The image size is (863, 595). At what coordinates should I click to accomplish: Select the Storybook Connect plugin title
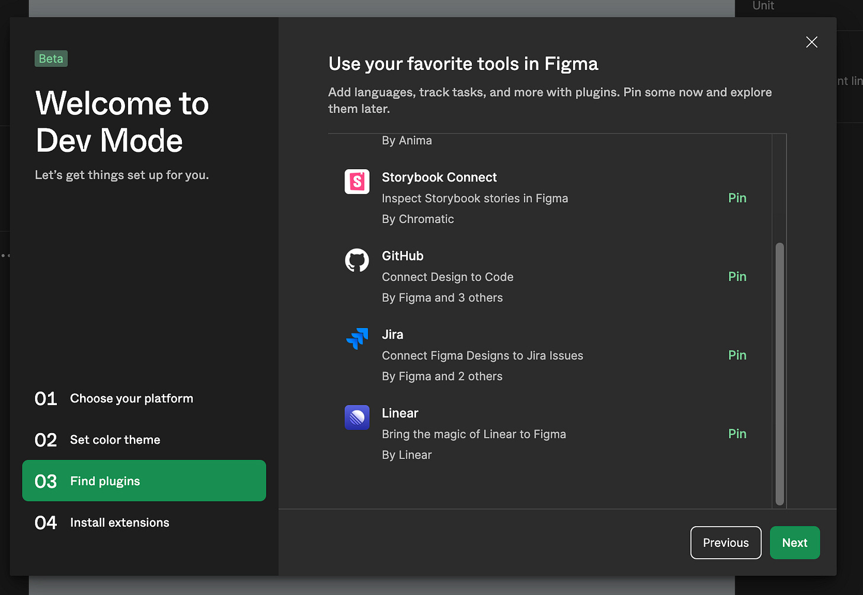[x=439, y=177]
